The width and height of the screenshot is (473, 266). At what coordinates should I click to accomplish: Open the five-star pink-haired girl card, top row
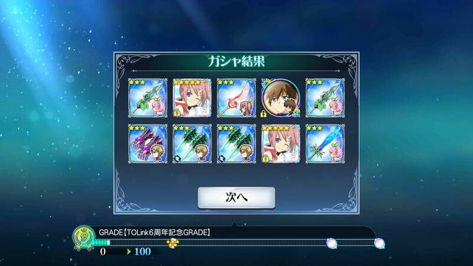[192, 98]
